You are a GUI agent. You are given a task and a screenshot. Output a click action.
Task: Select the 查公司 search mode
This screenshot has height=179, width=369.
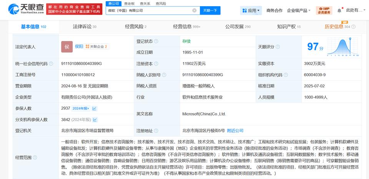coord(113,3)
